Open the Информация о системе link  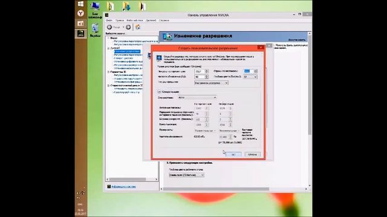[x=123, y=186]
